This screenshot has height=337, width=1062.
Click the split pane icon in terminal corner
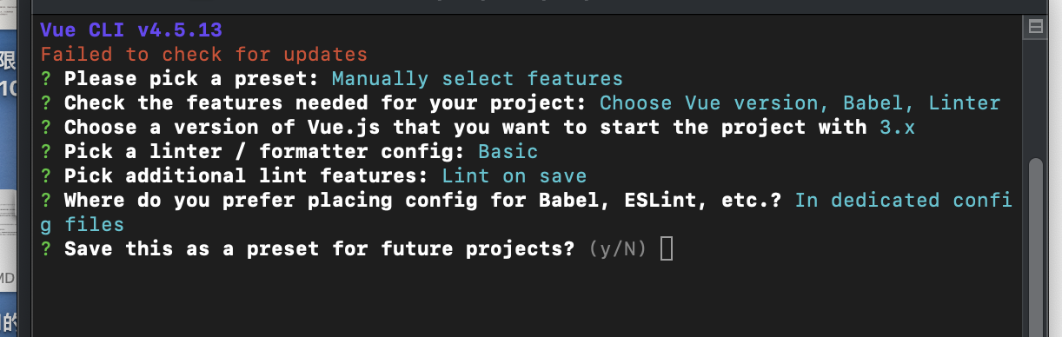[x=1035, y=28]
